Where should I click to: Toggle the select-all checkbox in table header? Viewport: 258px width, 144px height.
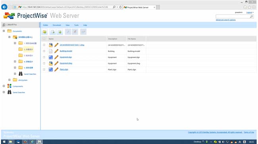click(x=44, y=39)
